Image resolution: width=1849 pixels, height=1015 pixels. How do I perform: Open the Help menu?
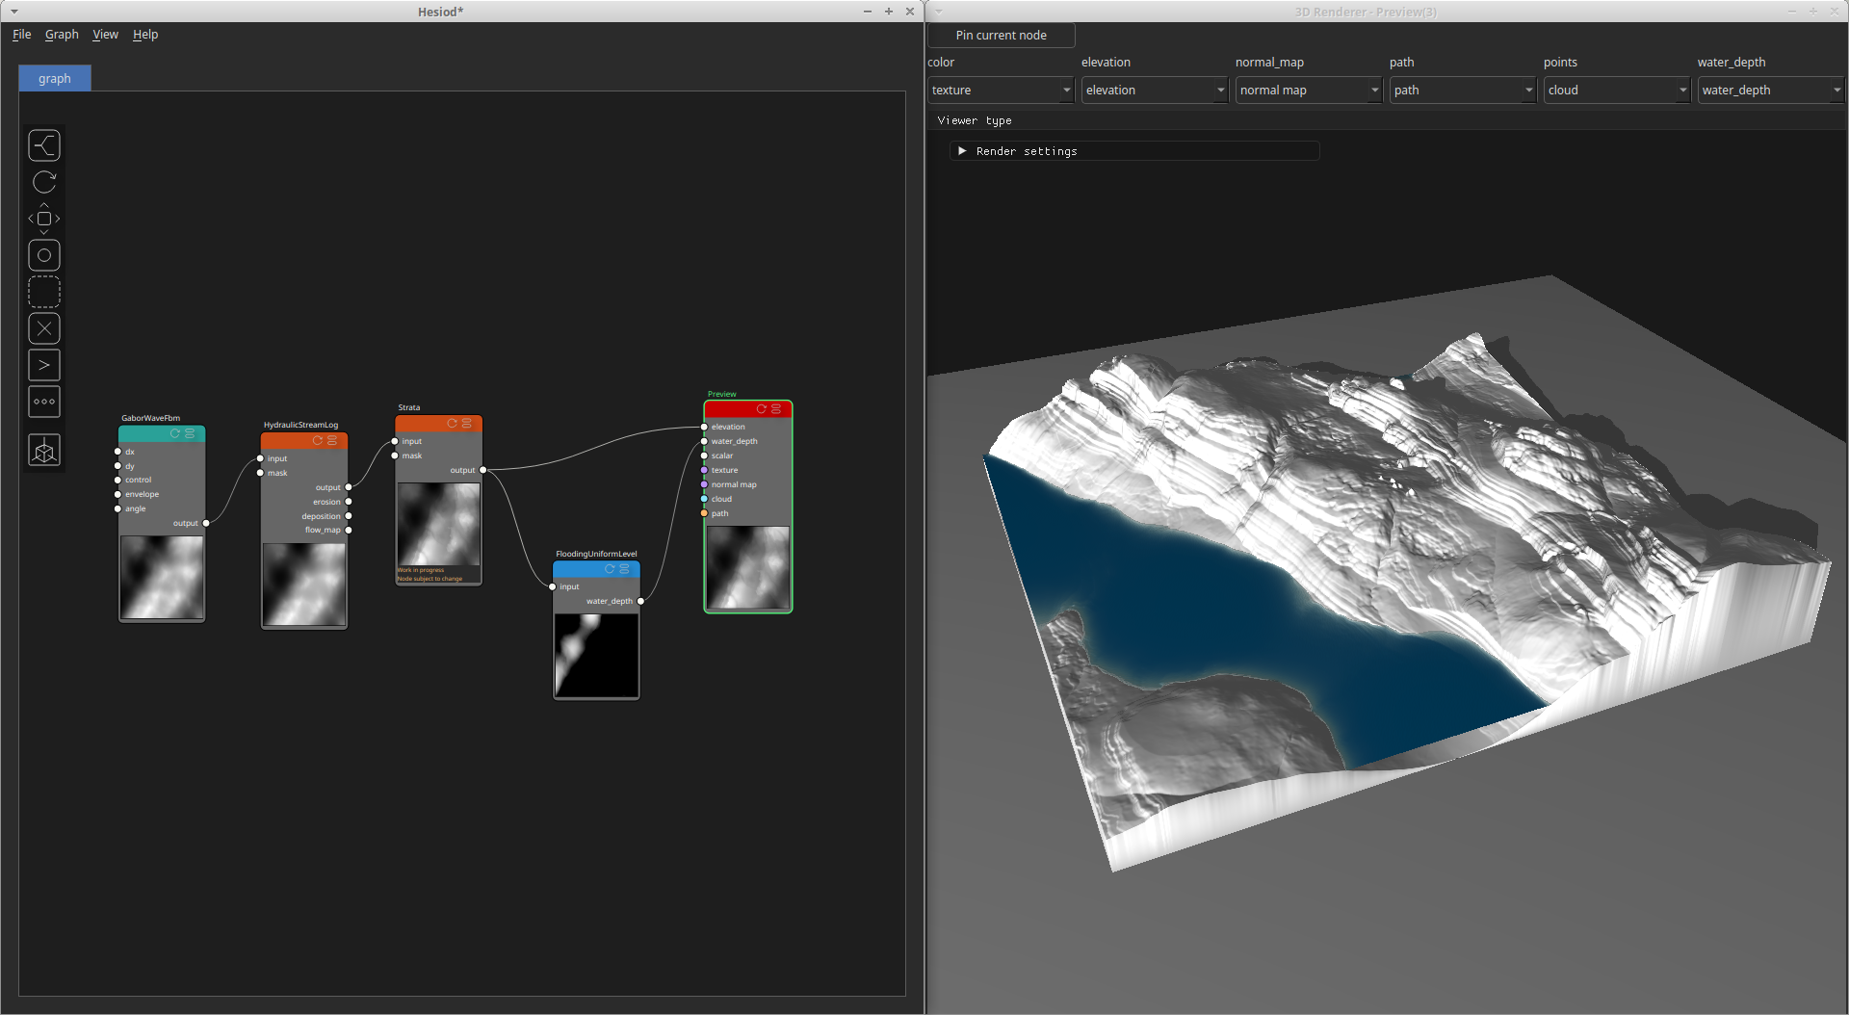click(x=145, y=35)
